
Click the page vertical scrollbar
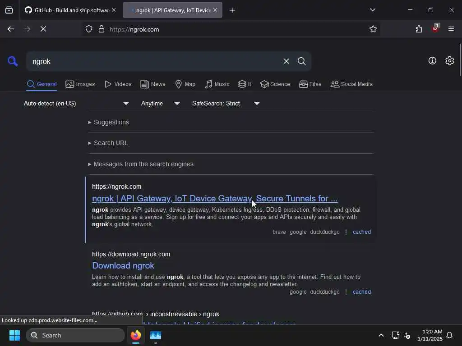[x=460, y=60]
